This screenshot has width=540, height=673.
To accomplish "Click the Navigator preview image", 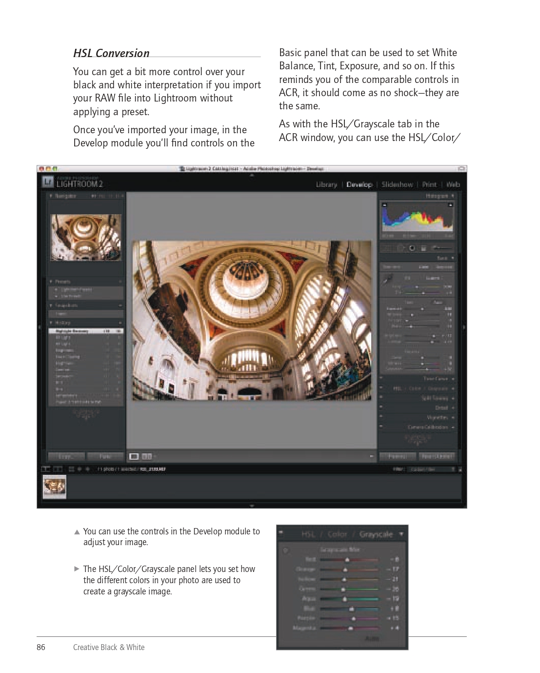I will click(86, 237).
